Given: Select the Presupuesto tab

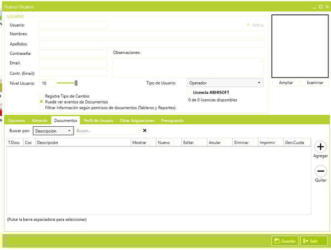Looking at the screenshot, I should [172, 120].
